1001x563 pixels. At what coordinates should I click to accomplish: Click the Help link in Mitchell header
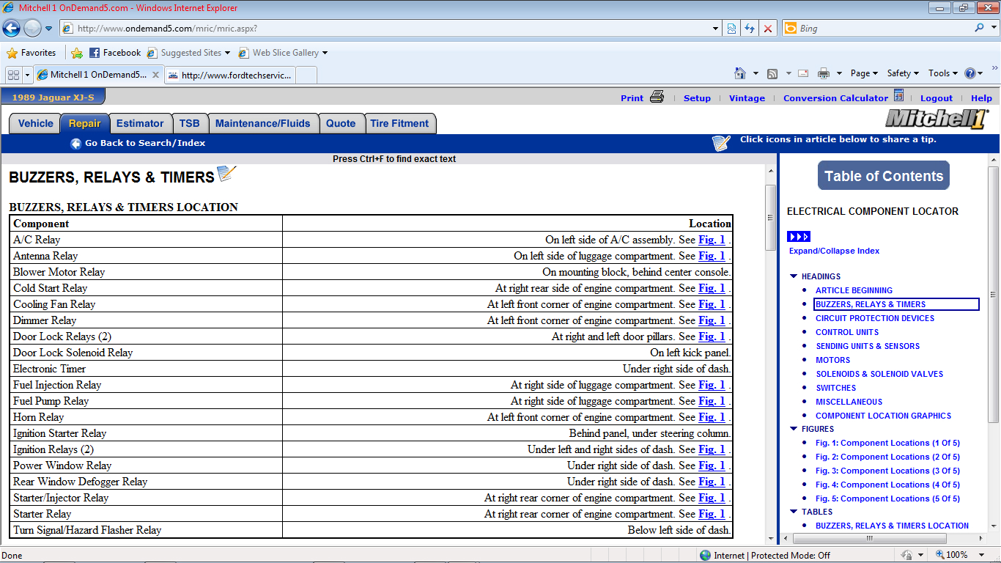[981, 98]
